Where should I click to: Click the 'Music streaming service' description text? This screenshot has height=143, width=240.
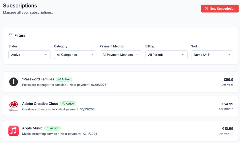pyautogui.click(x=40, y=134)
